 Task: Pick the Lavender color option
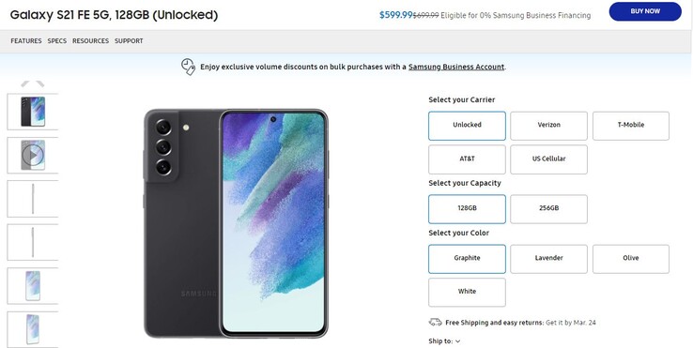[x=548, y=258]
